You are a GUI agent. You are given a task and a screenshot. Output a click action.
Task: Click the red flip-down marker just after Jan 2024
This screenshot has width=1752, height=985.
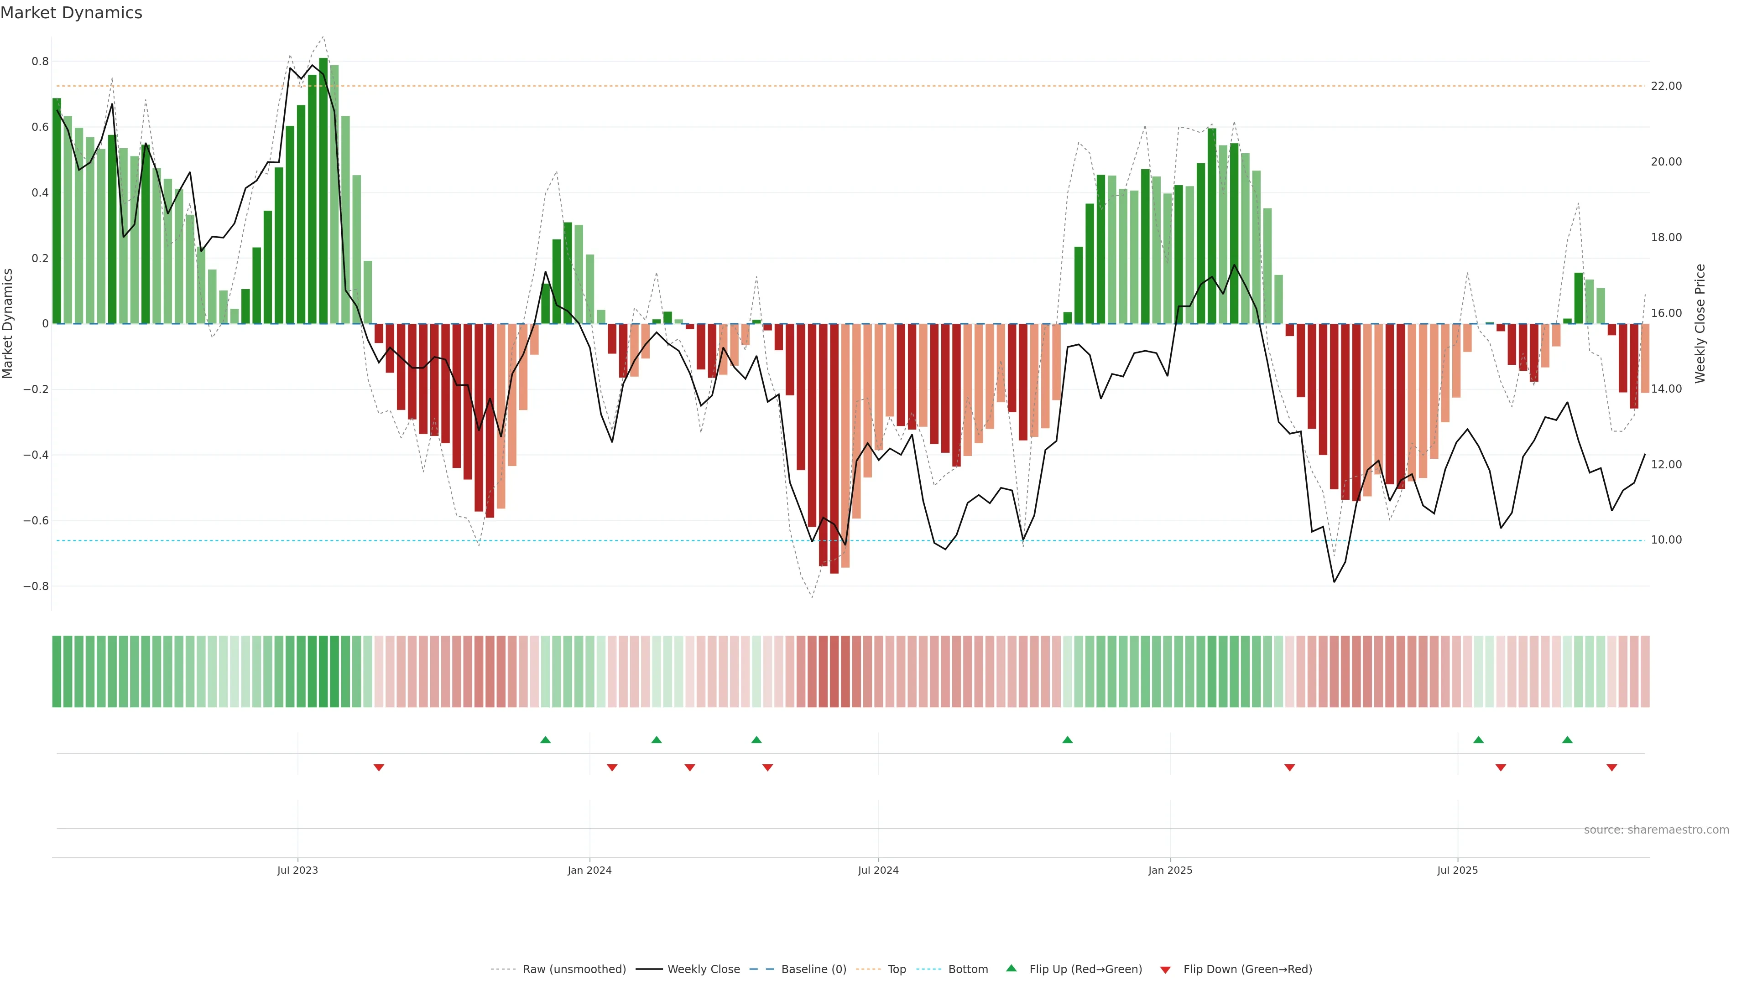click(x=611, y=767)
